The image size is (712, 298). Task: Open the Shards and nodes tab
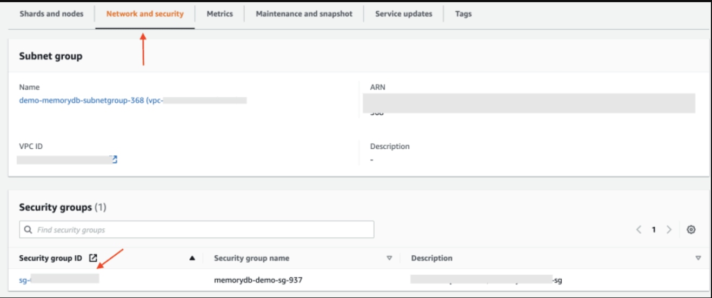(51, 14)
